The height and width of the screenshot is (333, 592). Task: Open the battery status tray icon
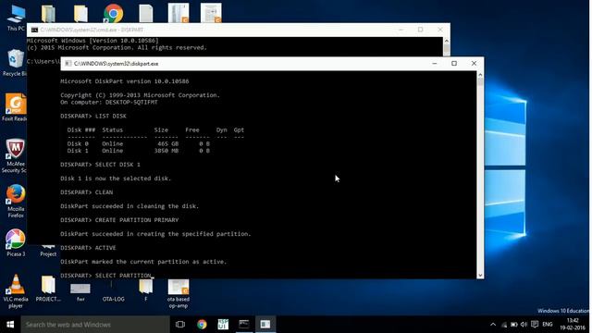[x=514, y=325]
